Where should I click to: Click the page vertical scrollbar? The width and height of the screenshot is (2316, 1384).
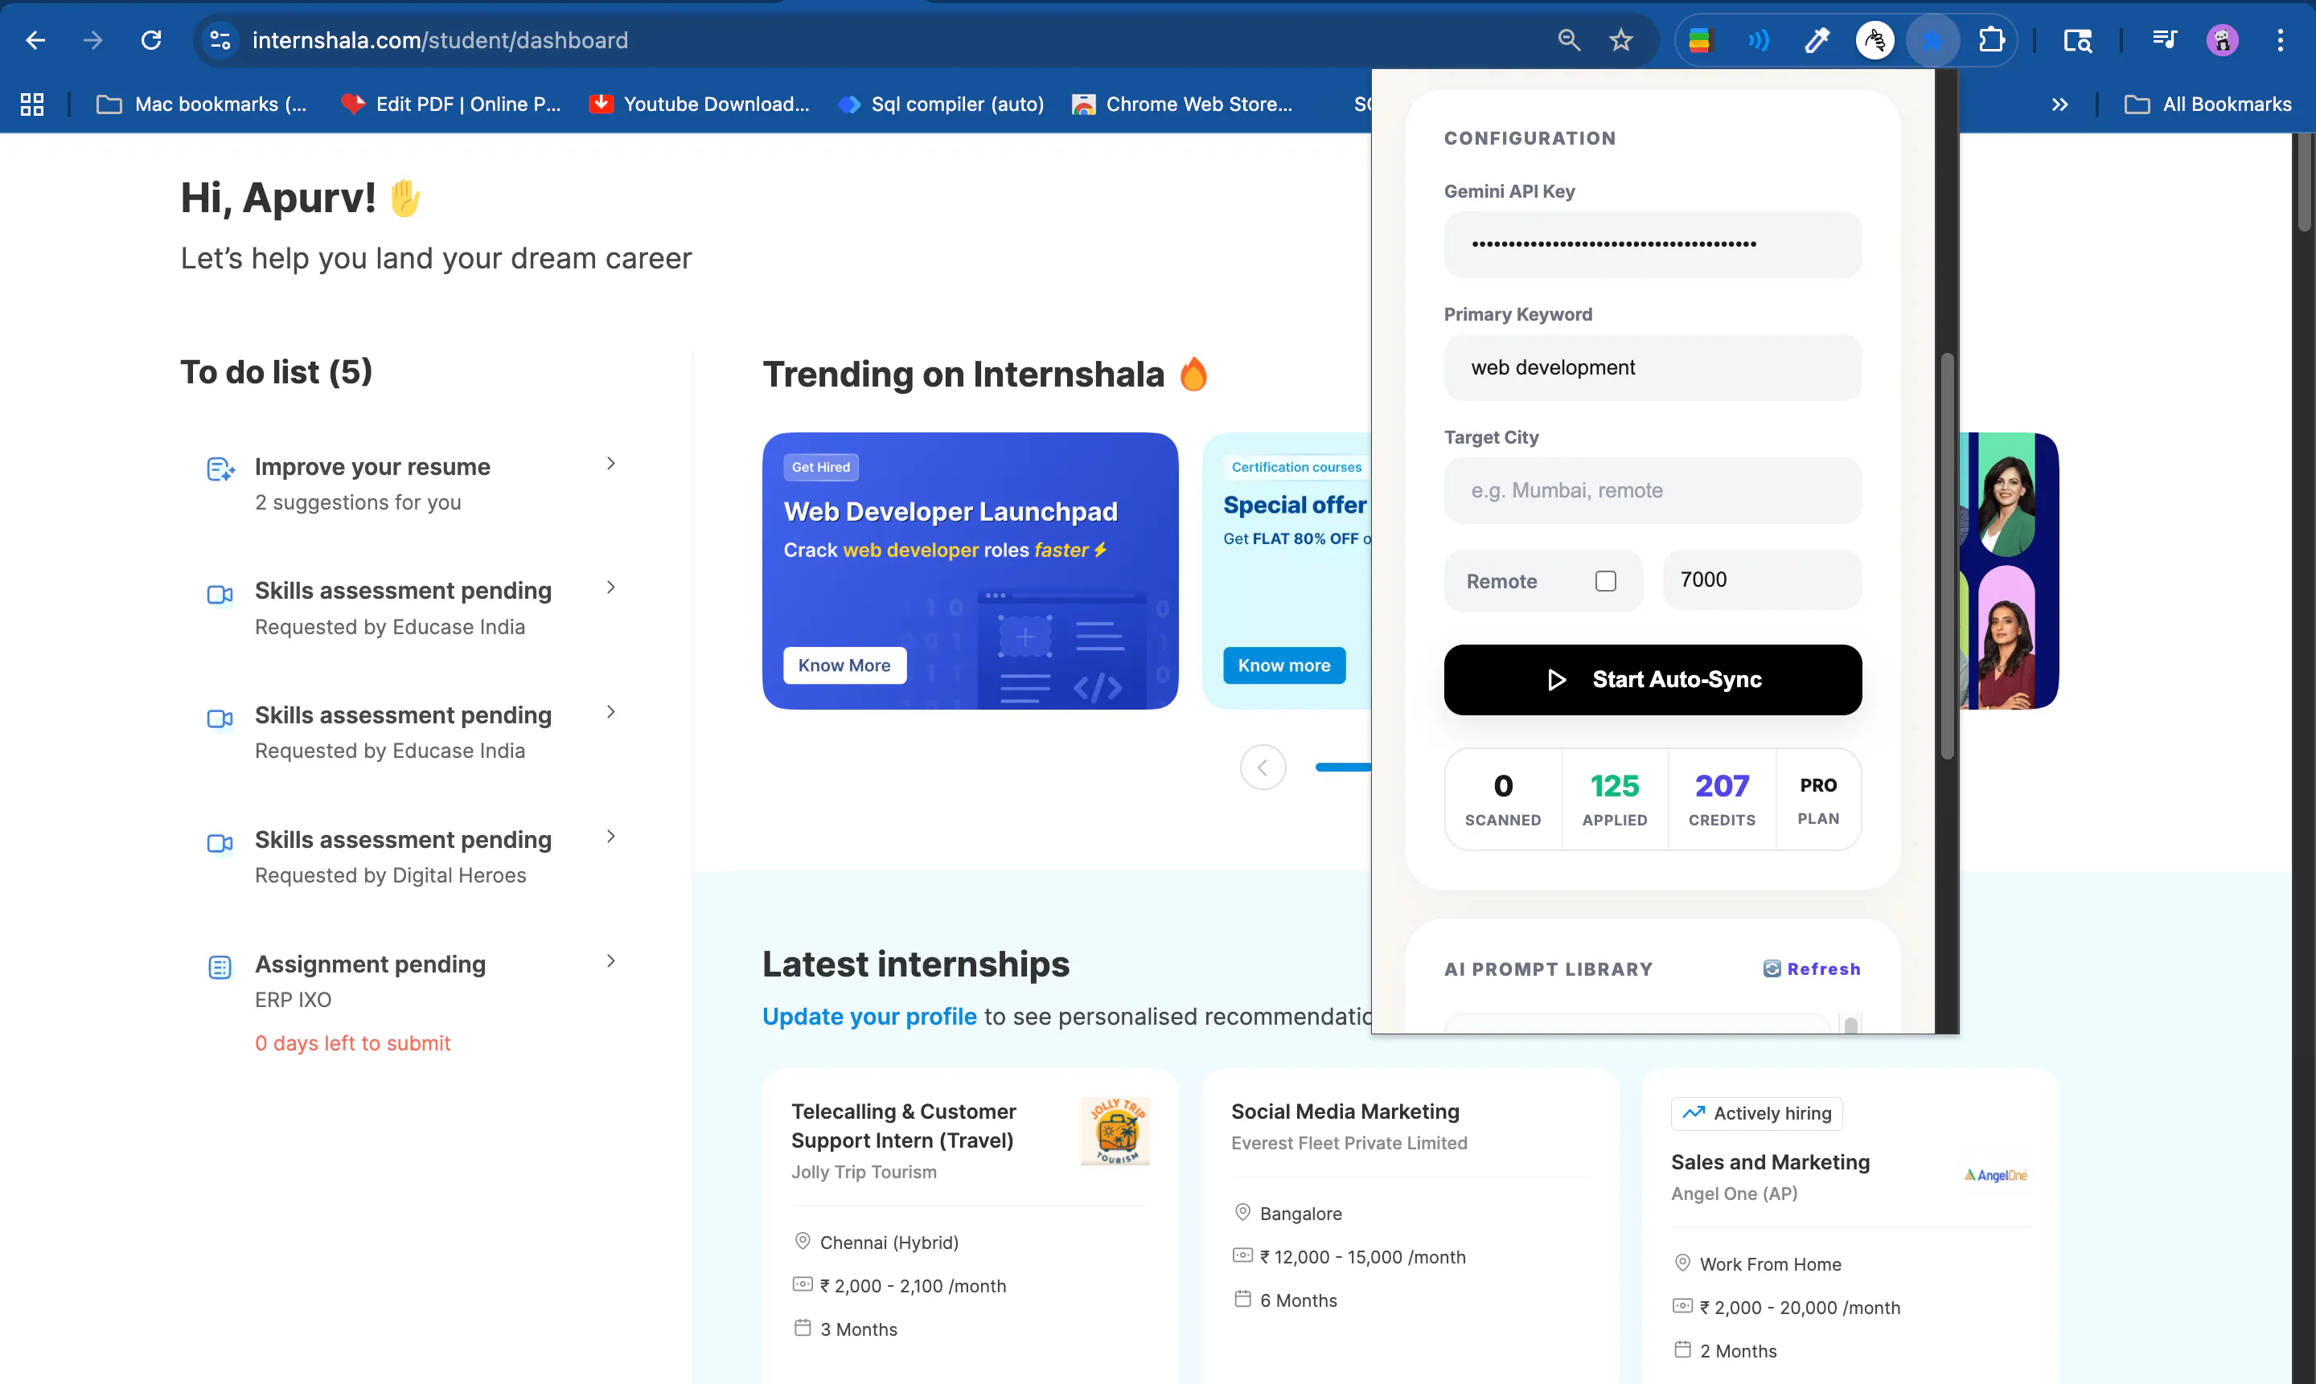2305,182
